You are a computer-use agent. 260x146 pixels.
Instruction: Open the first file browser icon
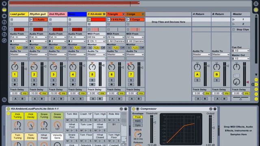pyautogui.click(x=4, y=22)
